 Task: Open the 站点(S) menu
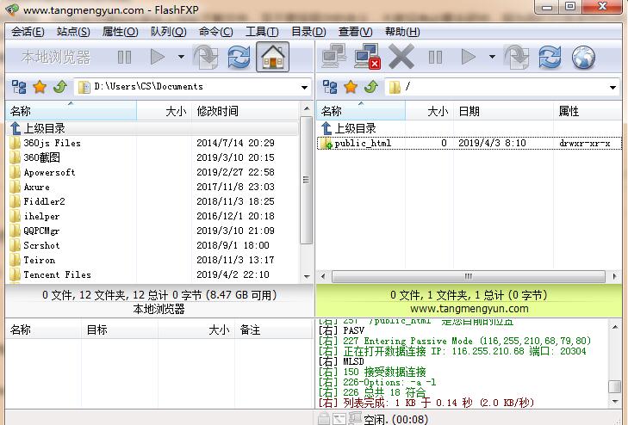click(x=73, y=32)
